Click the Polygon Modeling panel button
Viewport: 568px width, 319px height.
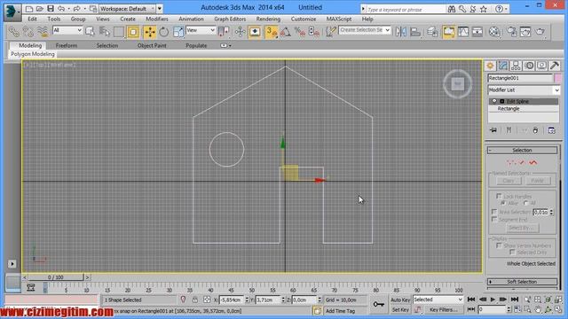(x=33, y=54)
